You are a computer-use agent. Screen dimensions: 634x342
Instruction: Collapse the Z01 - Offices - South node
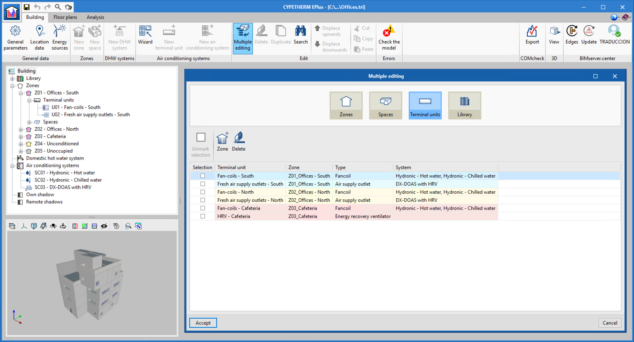(x=21, y=93)
